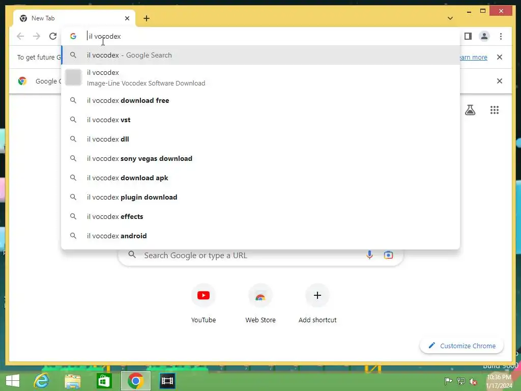The height and width of the screenshot is (391, 521).
Task: Open a new tab with plus button
Action: (147, 18)
